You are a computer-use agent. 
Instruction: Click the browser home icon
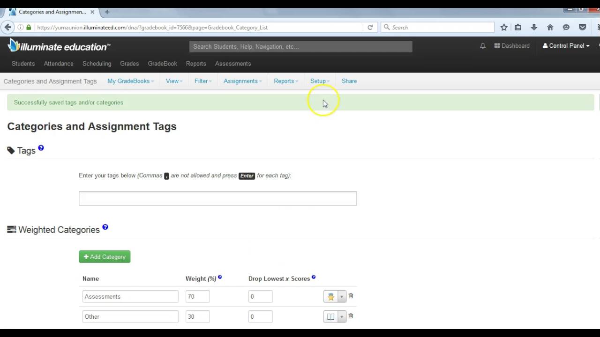pos(550,27)
